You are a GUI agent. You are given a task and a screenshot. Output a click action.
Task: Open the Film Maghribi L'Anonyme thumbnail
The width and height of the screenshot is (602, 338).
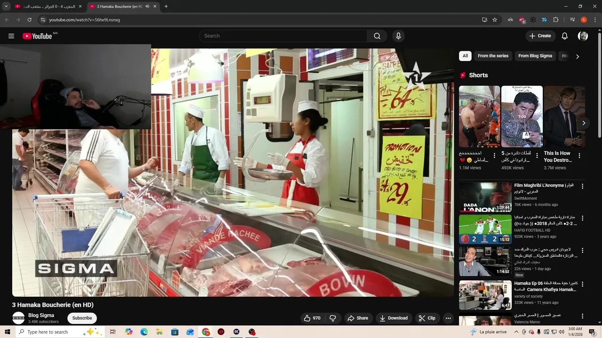485,197
